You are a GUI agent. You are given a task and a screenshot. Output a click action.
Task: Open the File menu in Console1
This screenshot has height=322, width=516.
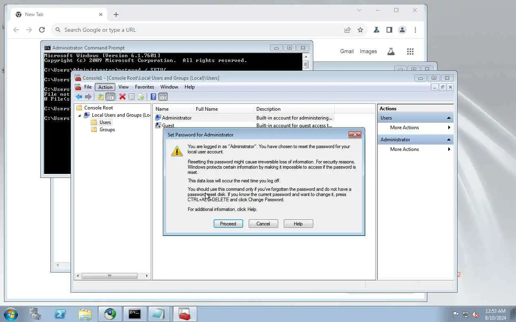(88, 87)
